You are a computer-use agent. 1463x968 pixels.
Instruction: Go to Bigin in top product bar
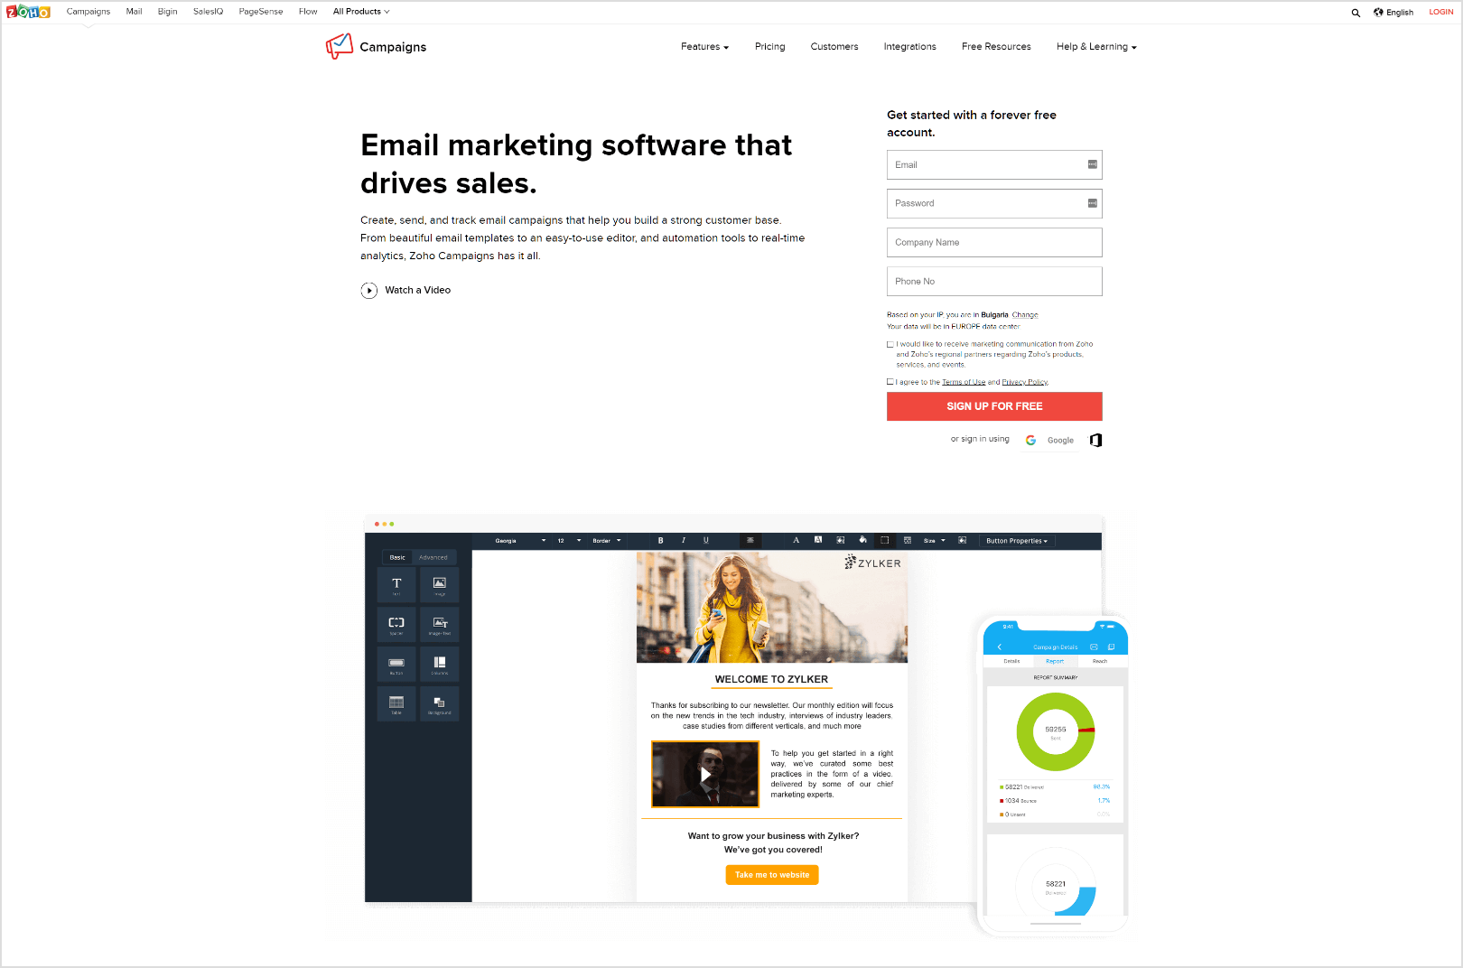167,12
